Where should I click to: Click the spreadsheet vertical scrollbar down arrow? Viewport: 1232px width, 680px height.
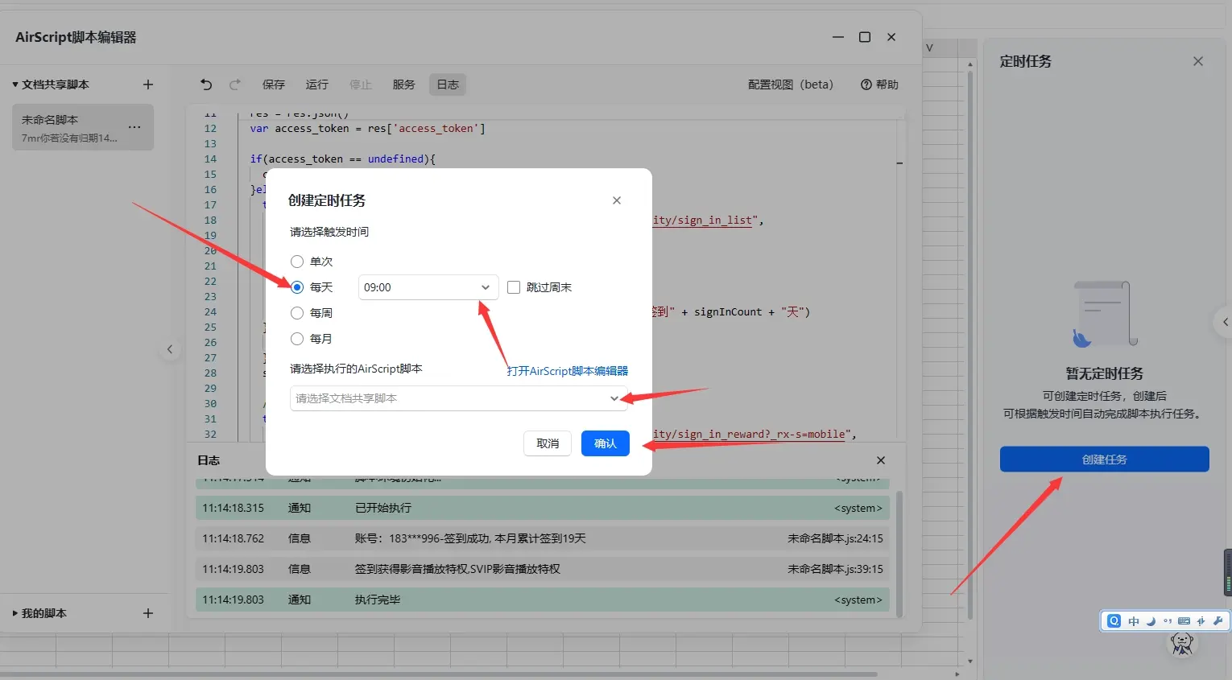click(x=969, y=661)
